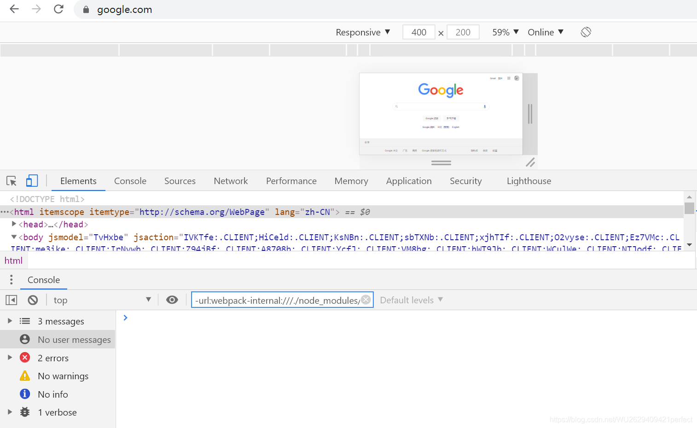Expand the 1 verbose group
The width and height of the screenshot is (697, 428).
pyautogui.click(x=10, y=412)
